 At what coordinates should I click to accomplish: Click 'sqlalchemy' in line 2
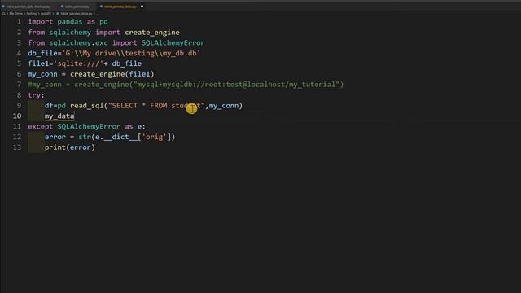[70, 33]
